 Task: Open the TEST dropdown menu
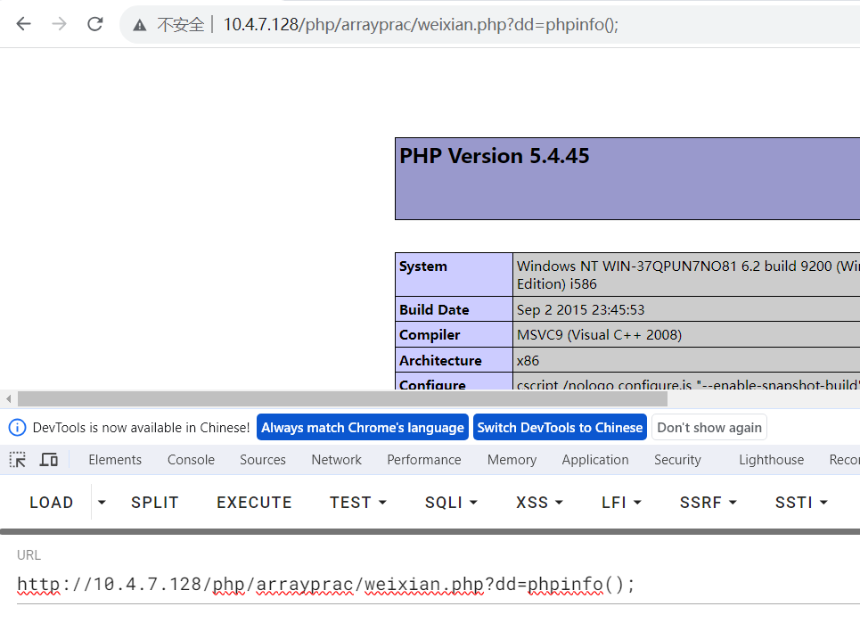[x=383, y=502]
